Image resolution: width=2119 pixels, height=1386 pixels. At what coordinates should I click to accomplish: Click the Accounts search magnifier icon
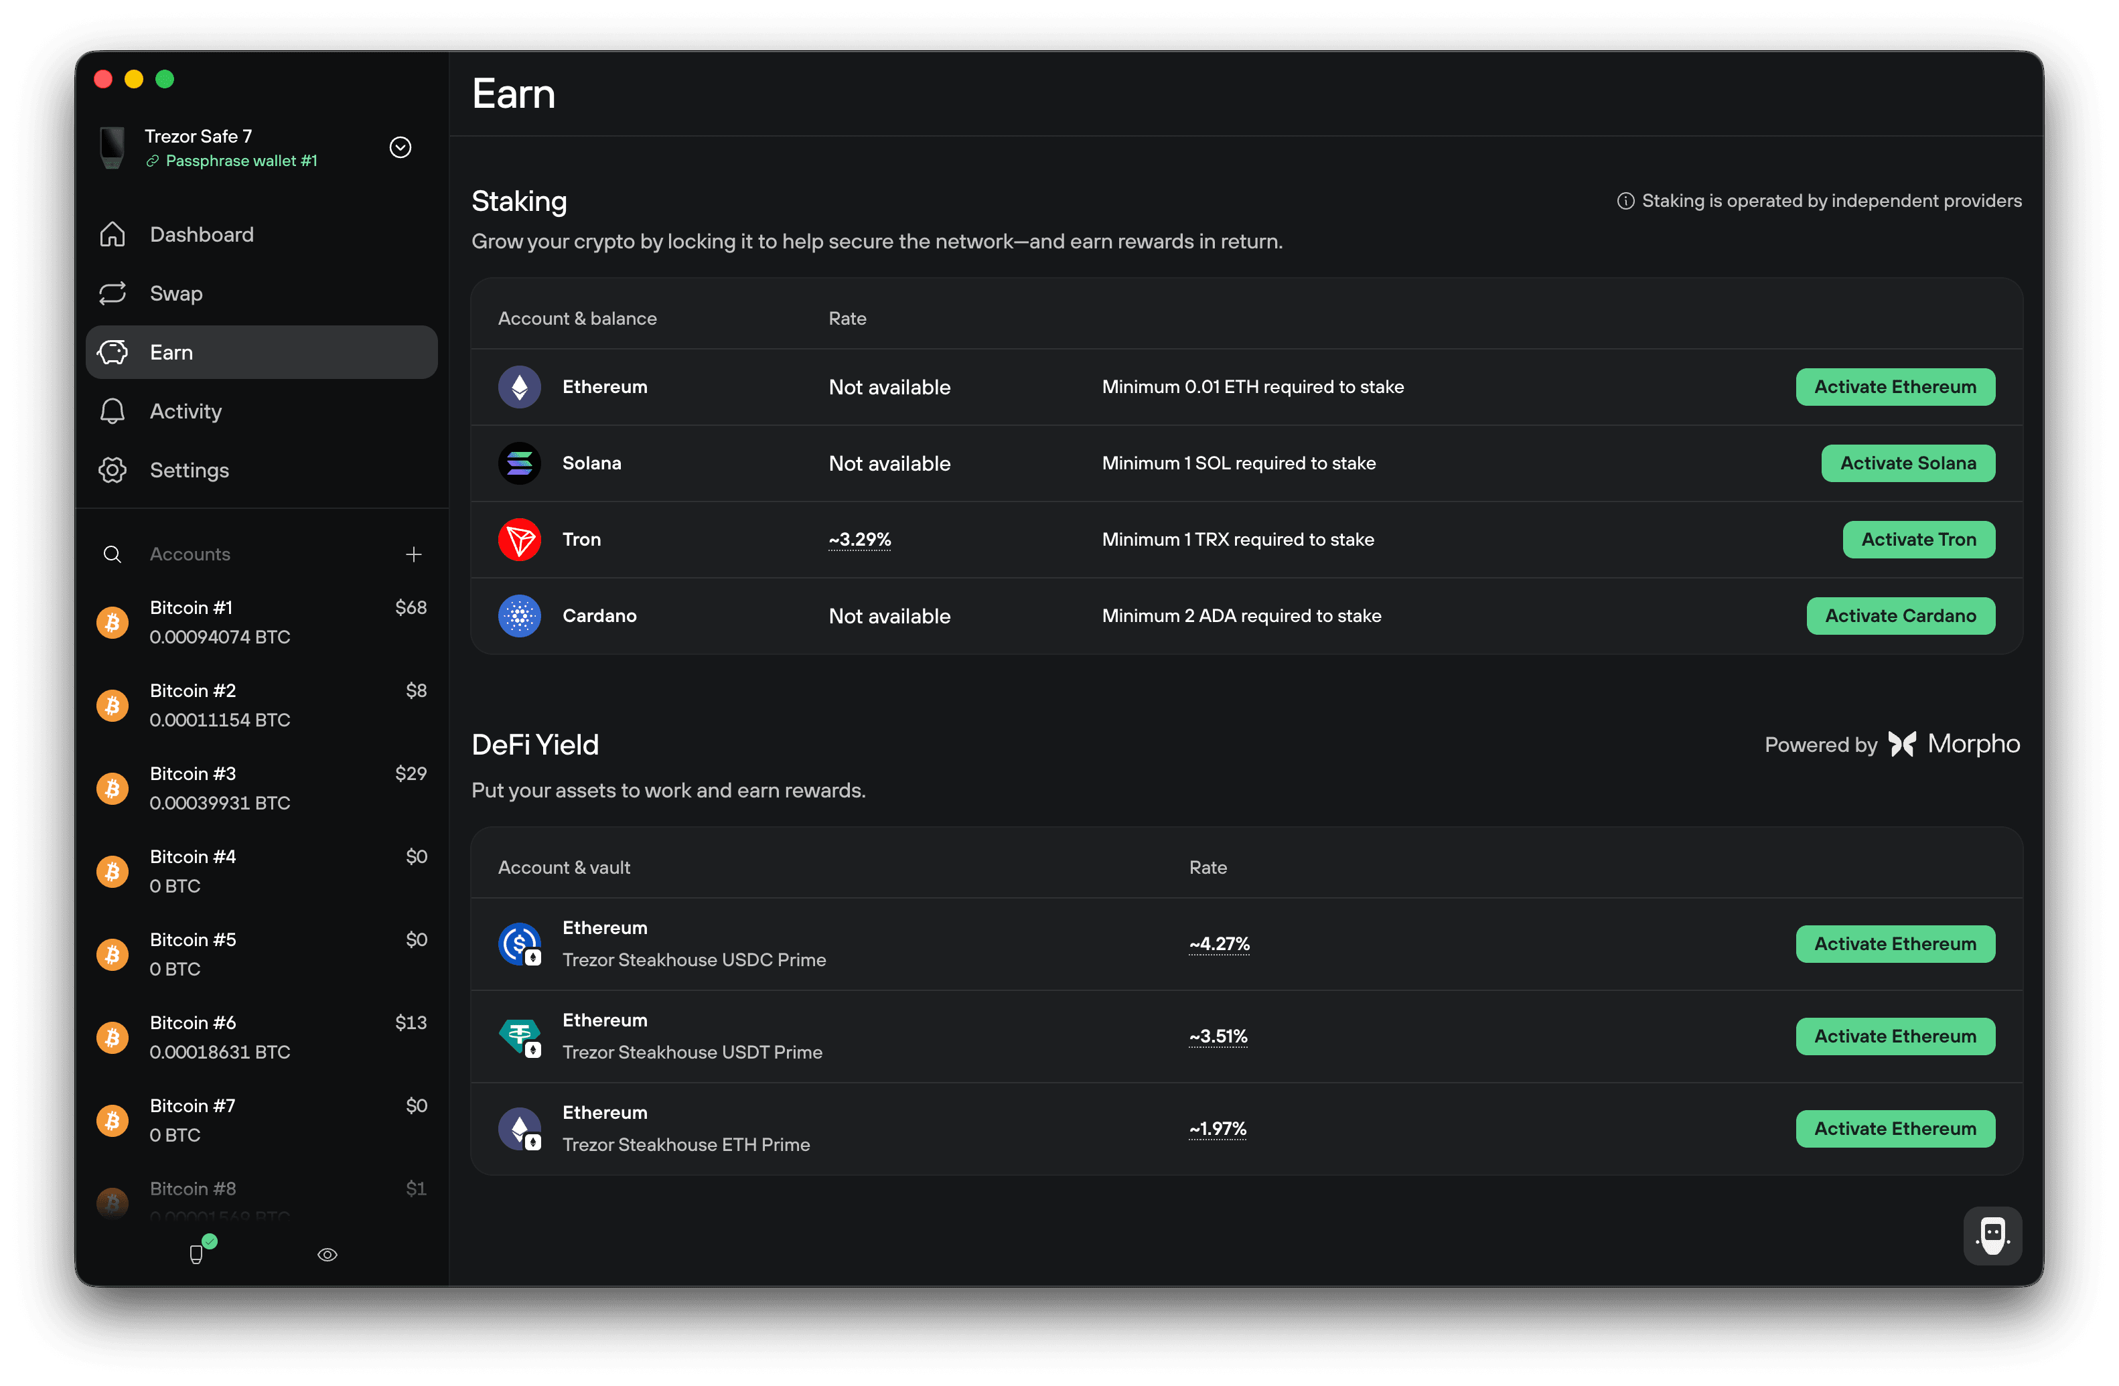(113, 554)
